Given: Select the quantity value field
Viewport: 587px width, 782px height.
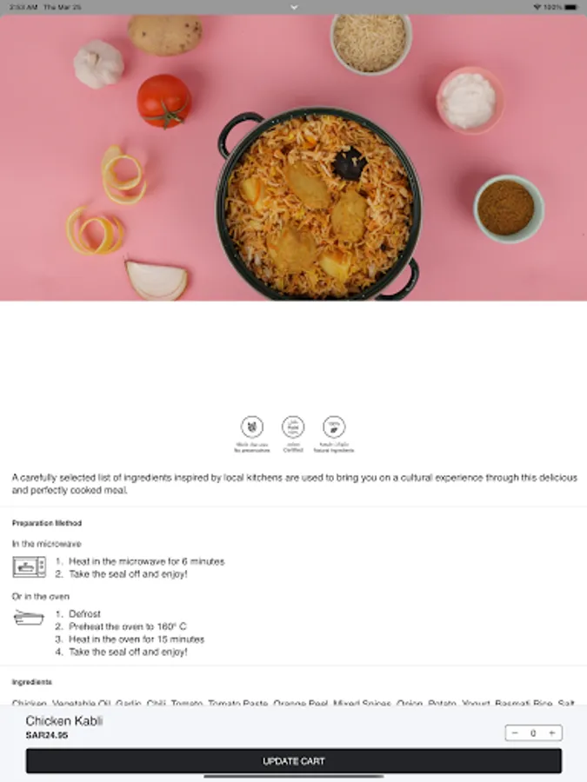Looking at the screenshot, I should (x=533, y=732).
